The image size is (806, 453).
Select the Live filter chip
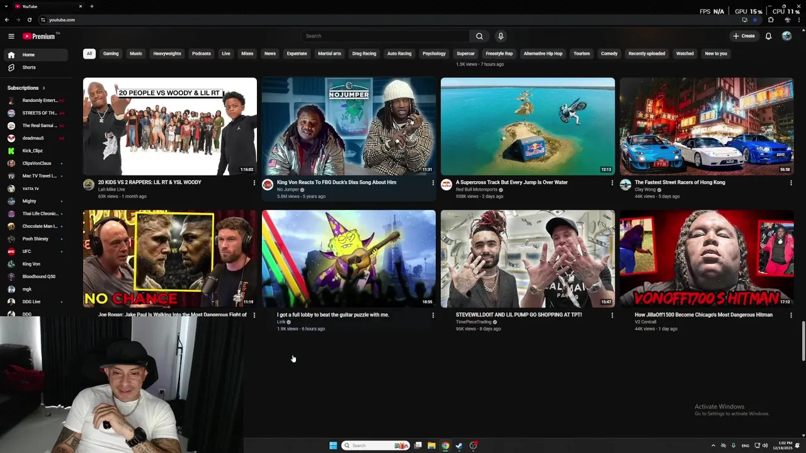click(x=226, y=53)
